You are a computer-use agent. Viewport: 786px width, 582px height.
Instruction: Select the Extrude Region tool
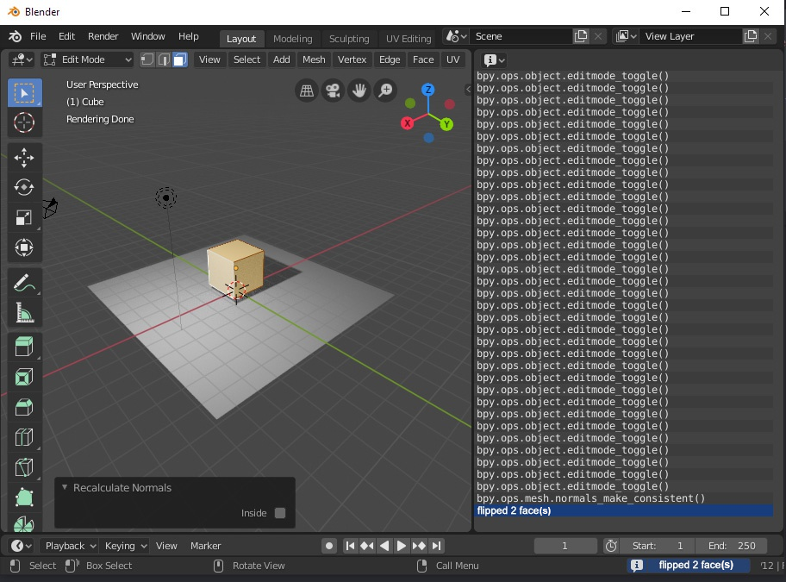(x=24, y=347)
